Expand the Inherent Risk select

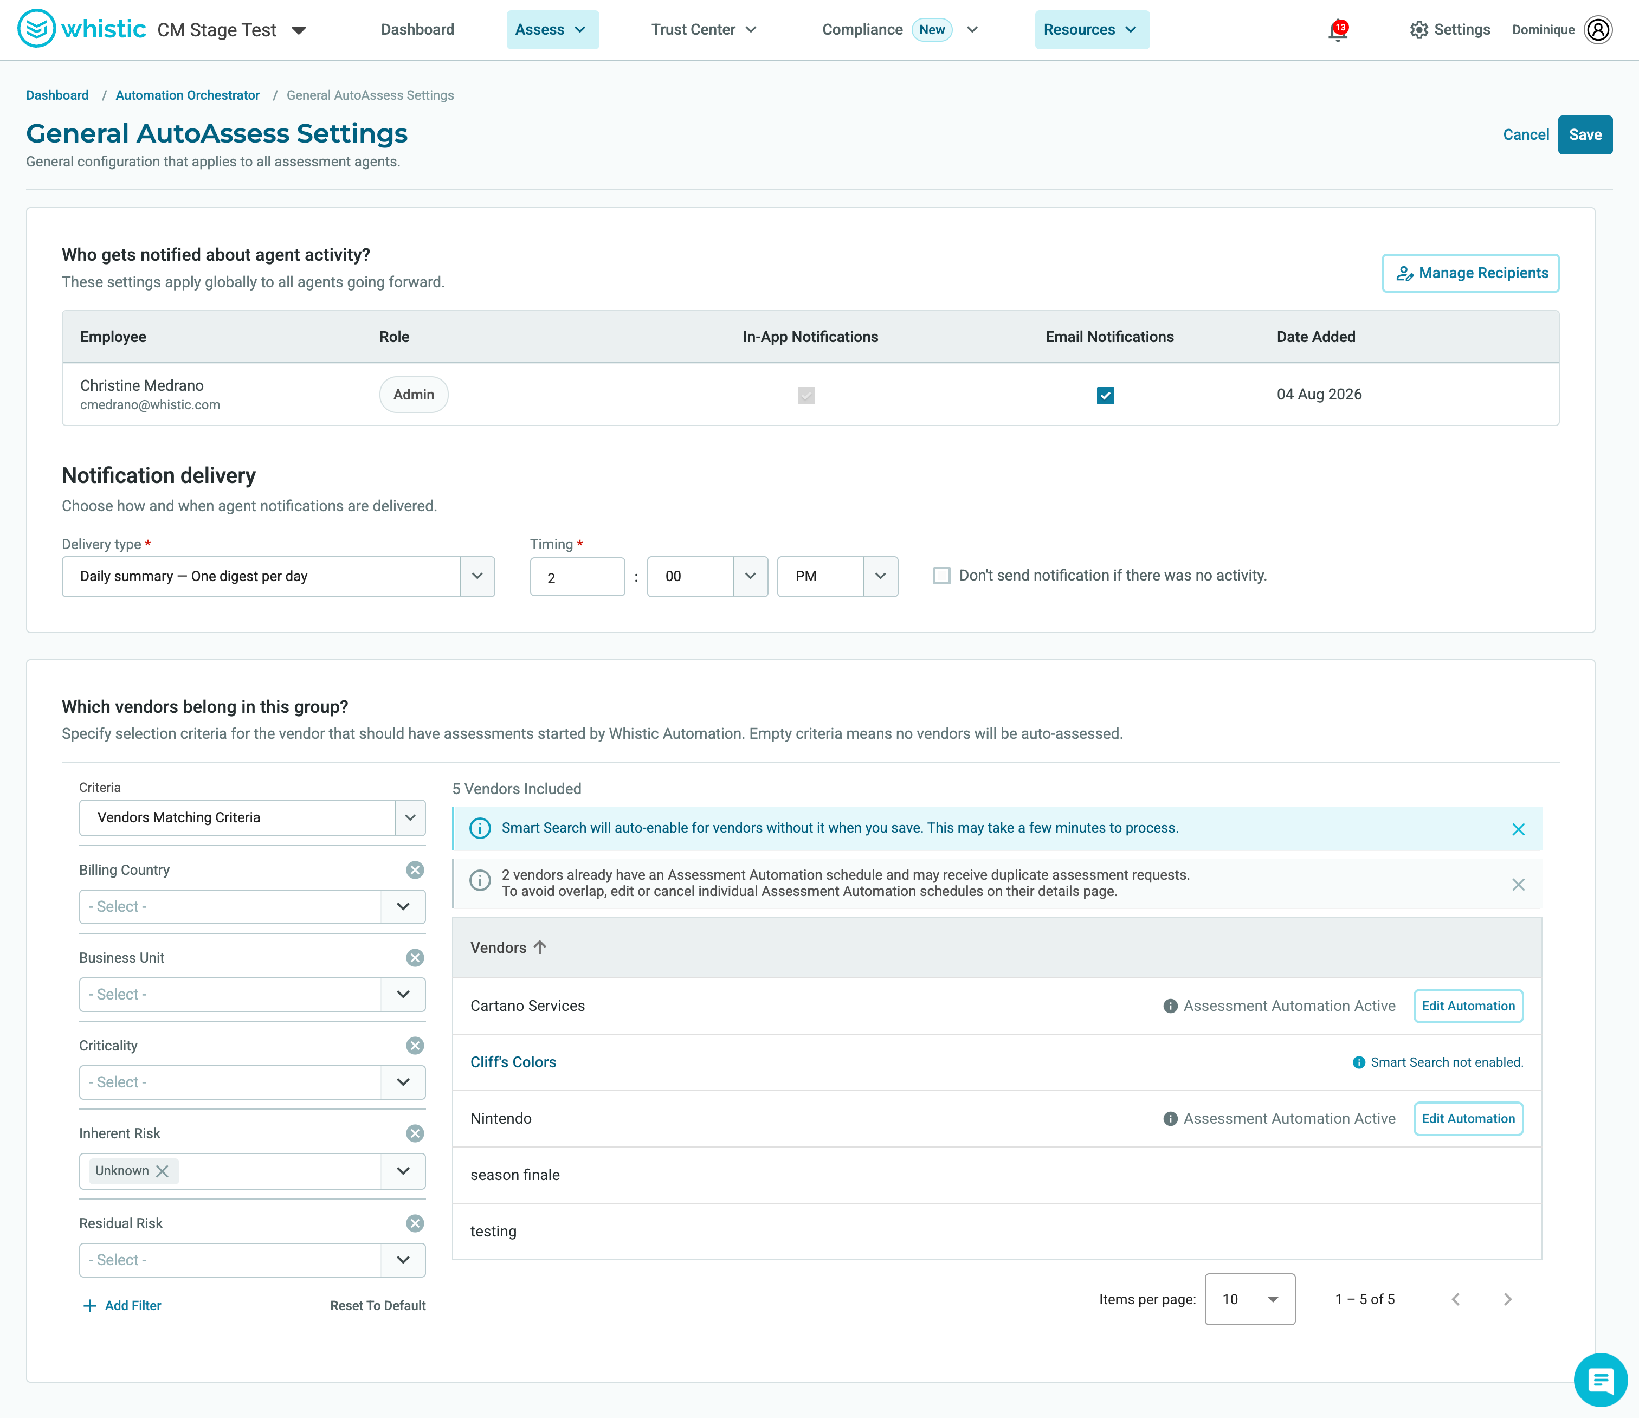403,1171
